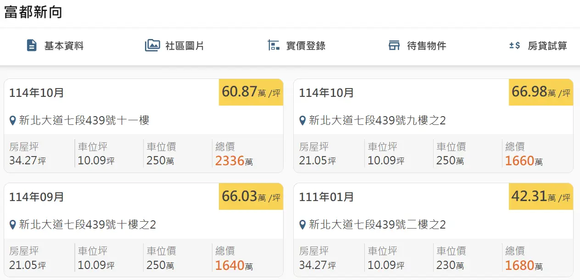
Task: Select the 實價登錄 tab
Action: 306,46
